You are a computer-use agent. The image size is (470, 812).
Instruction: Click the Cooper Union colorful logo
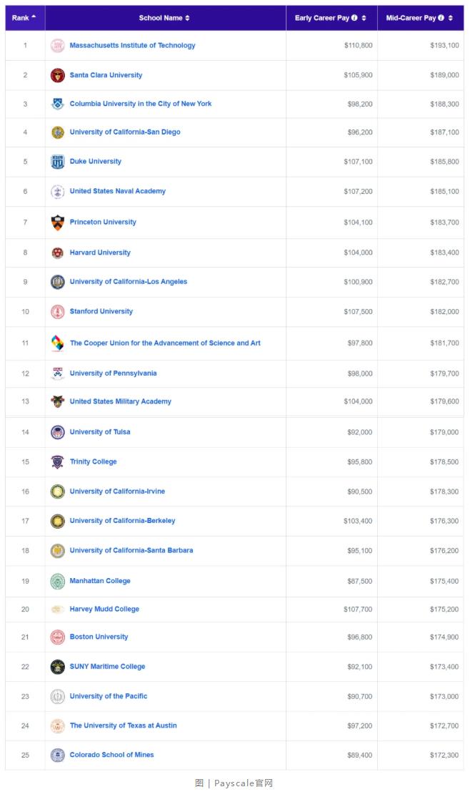[57, 343]
